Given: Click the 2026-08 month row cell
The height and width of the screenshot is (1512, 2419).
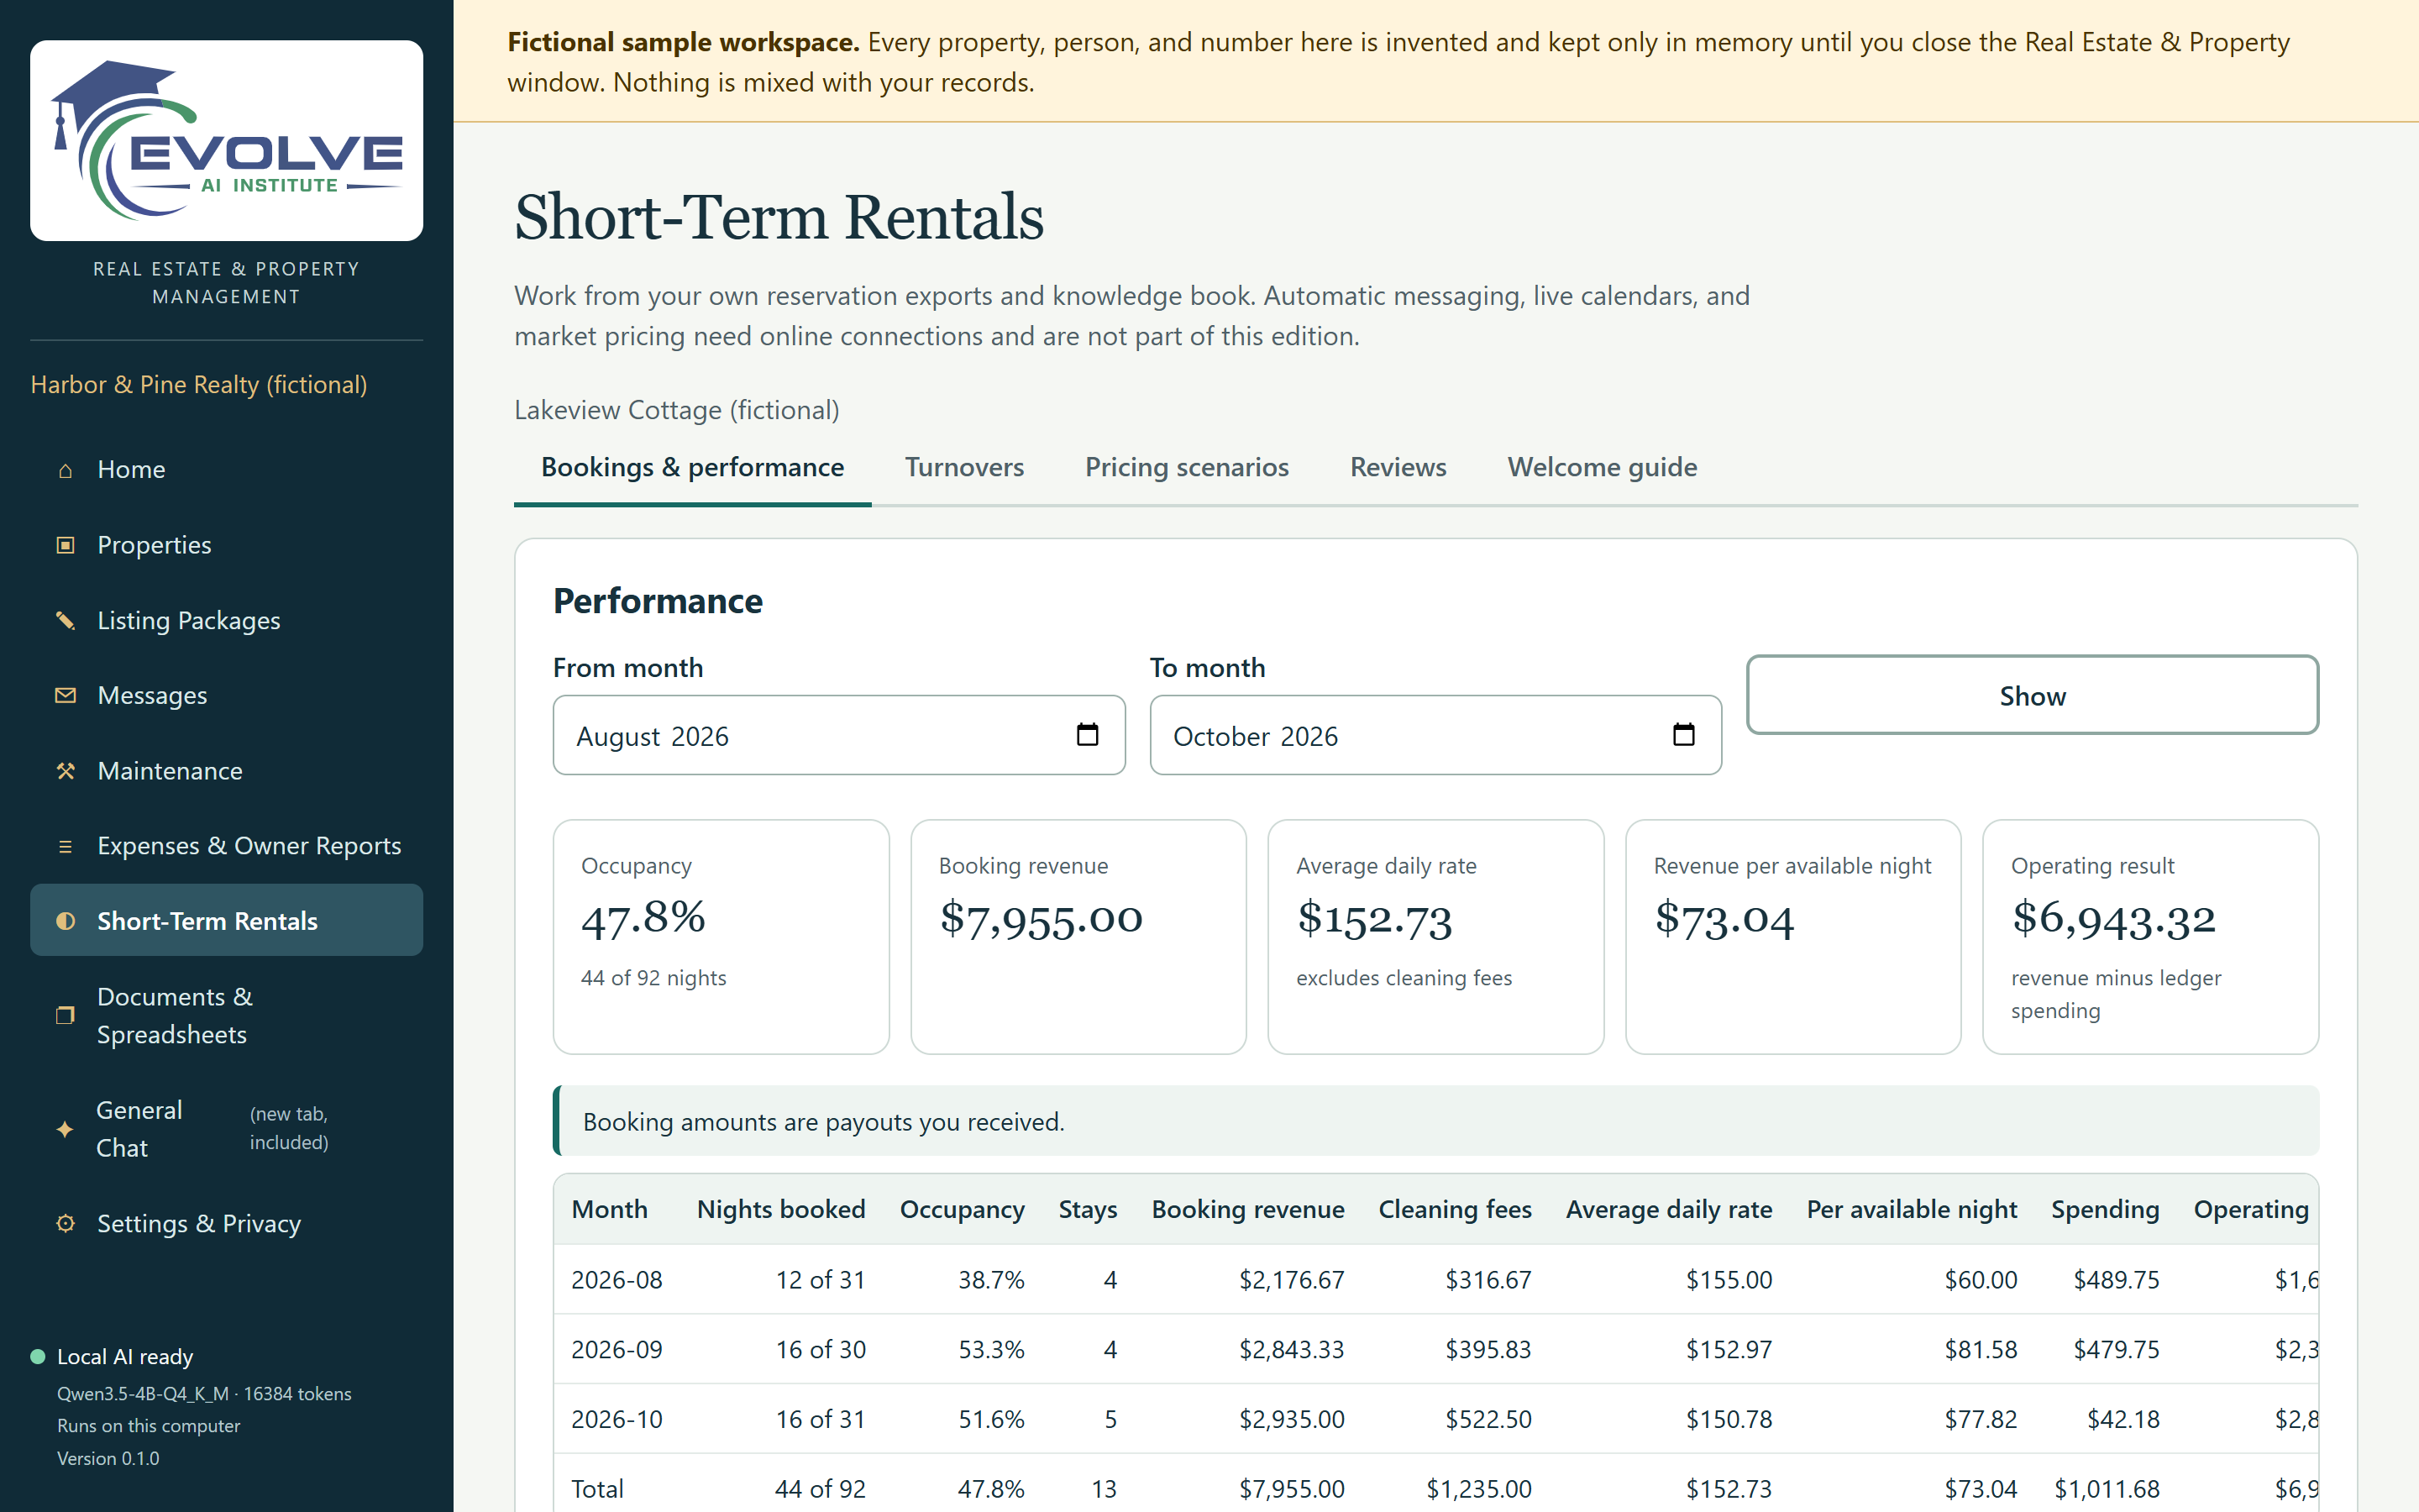Looking at the screenshot, I should click(x=617, y=1280).
